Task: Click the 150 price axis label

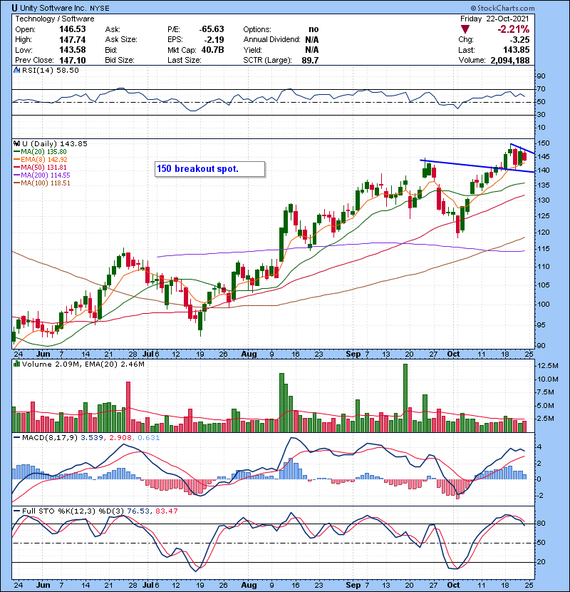Action: click(544, 143)
